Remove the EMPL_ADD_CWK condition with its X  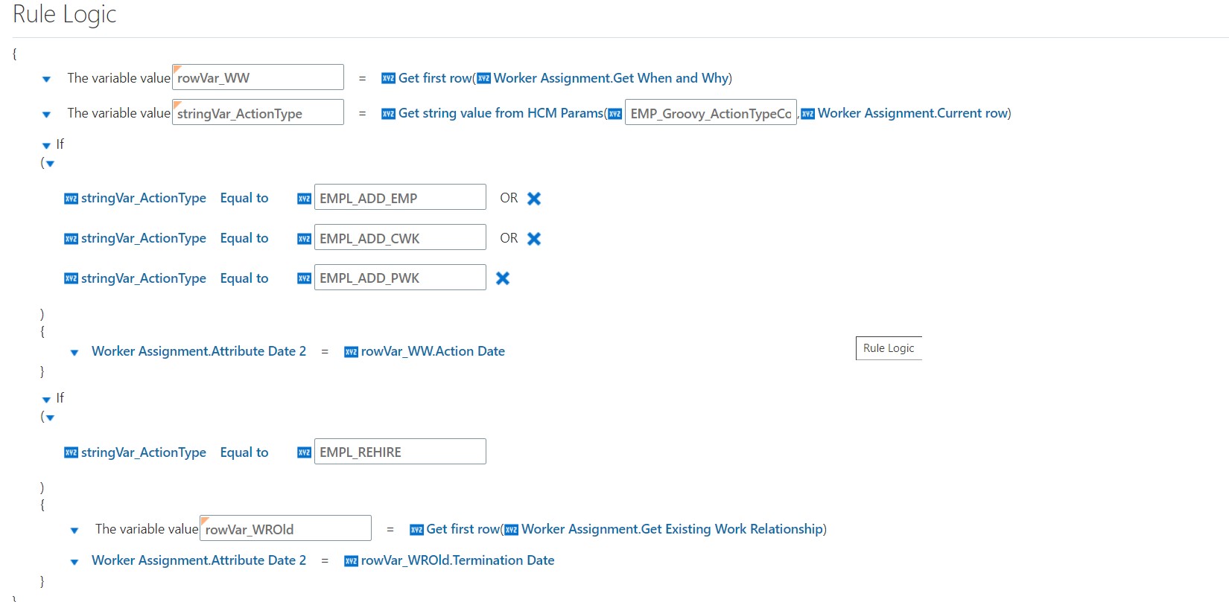(534, 239)
